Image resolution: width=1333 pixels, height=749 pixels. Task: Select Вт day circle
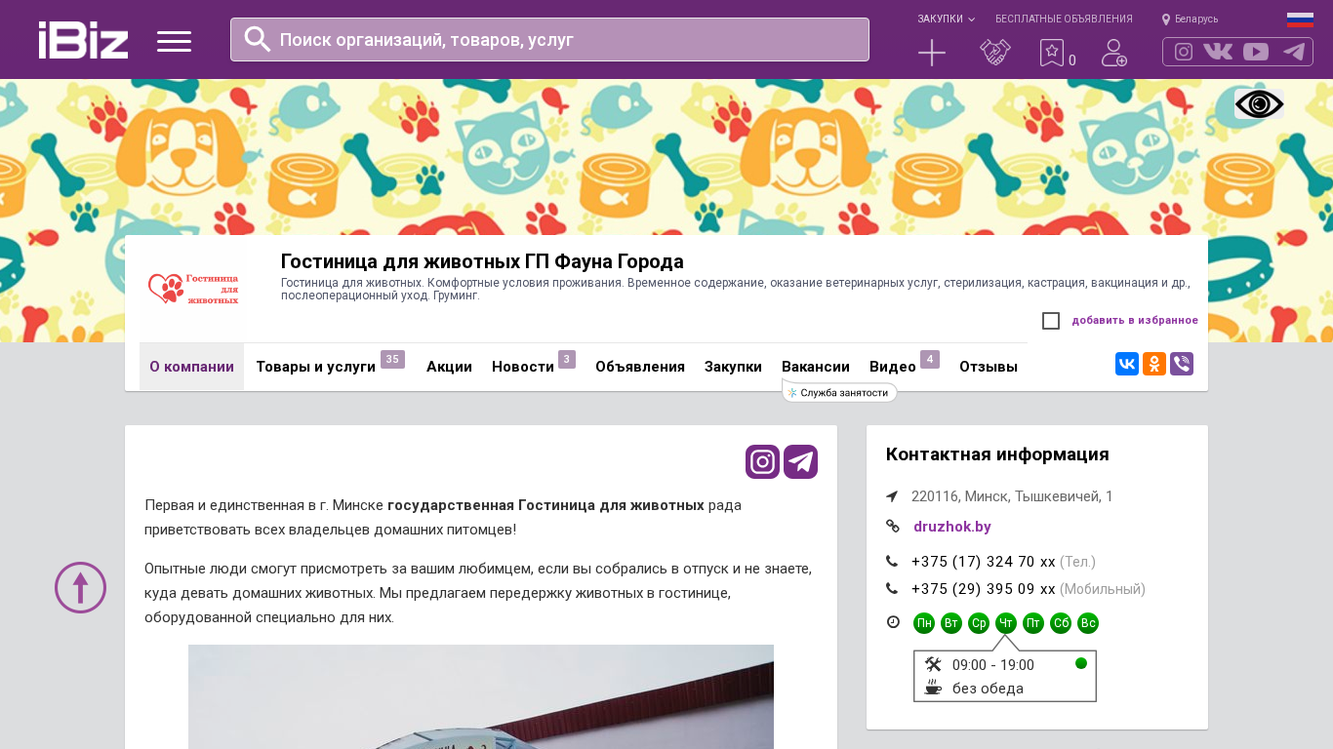[x=951, y=623]
